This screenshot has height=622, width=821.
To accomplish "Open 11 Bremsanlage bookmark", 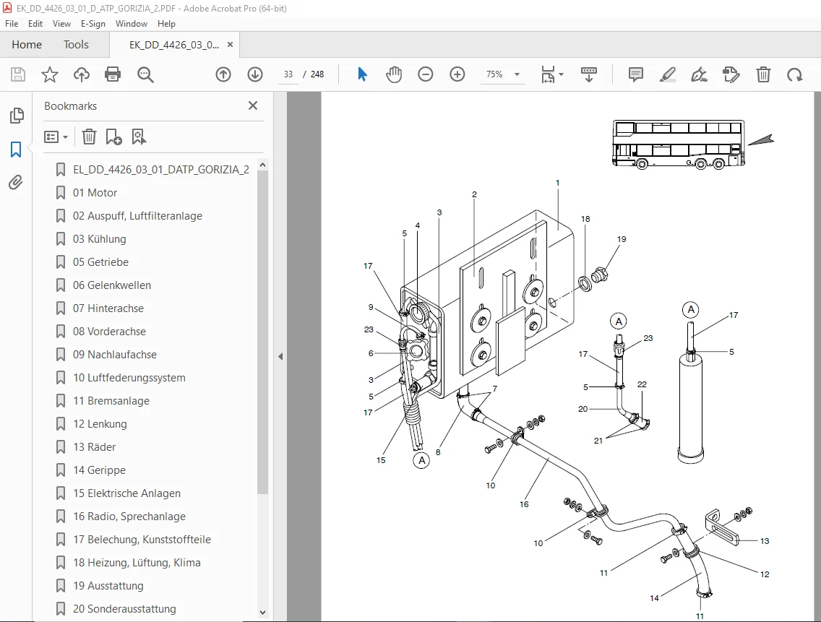I will (x=111, y=401).
